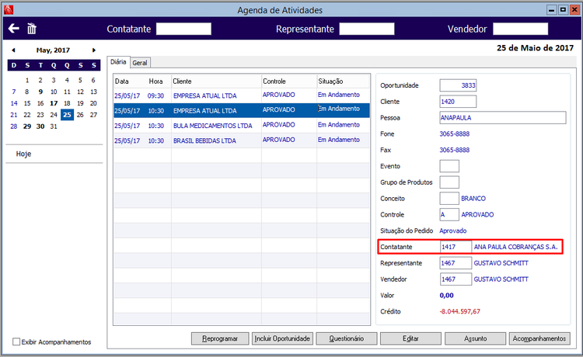This screenshot has width=583, height=357.
Task: Click the trash can delete icon
Action: click(32, 29)
